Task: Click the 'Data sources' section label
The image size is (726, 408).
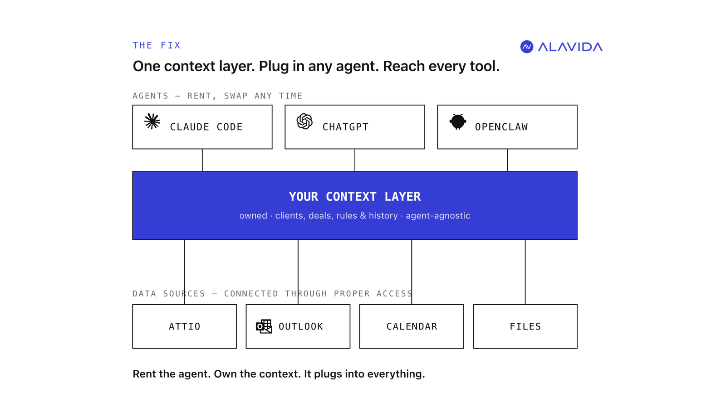Action: point(272,293)
